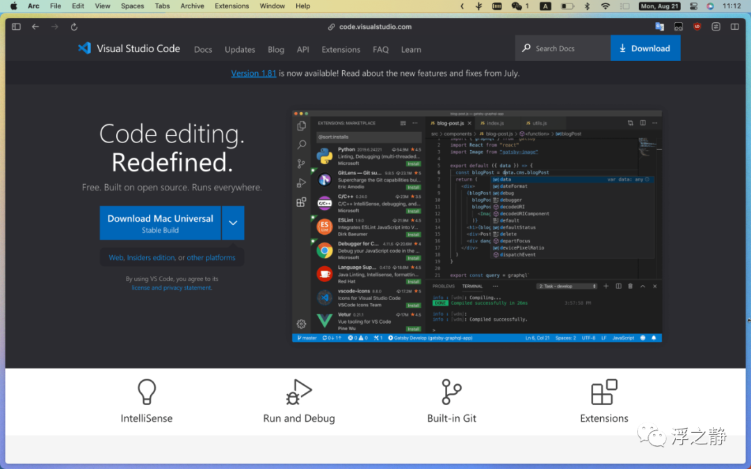Click the code.visualstudio.com address bar
Screen dimensions: 751x469
coord(370,27)
